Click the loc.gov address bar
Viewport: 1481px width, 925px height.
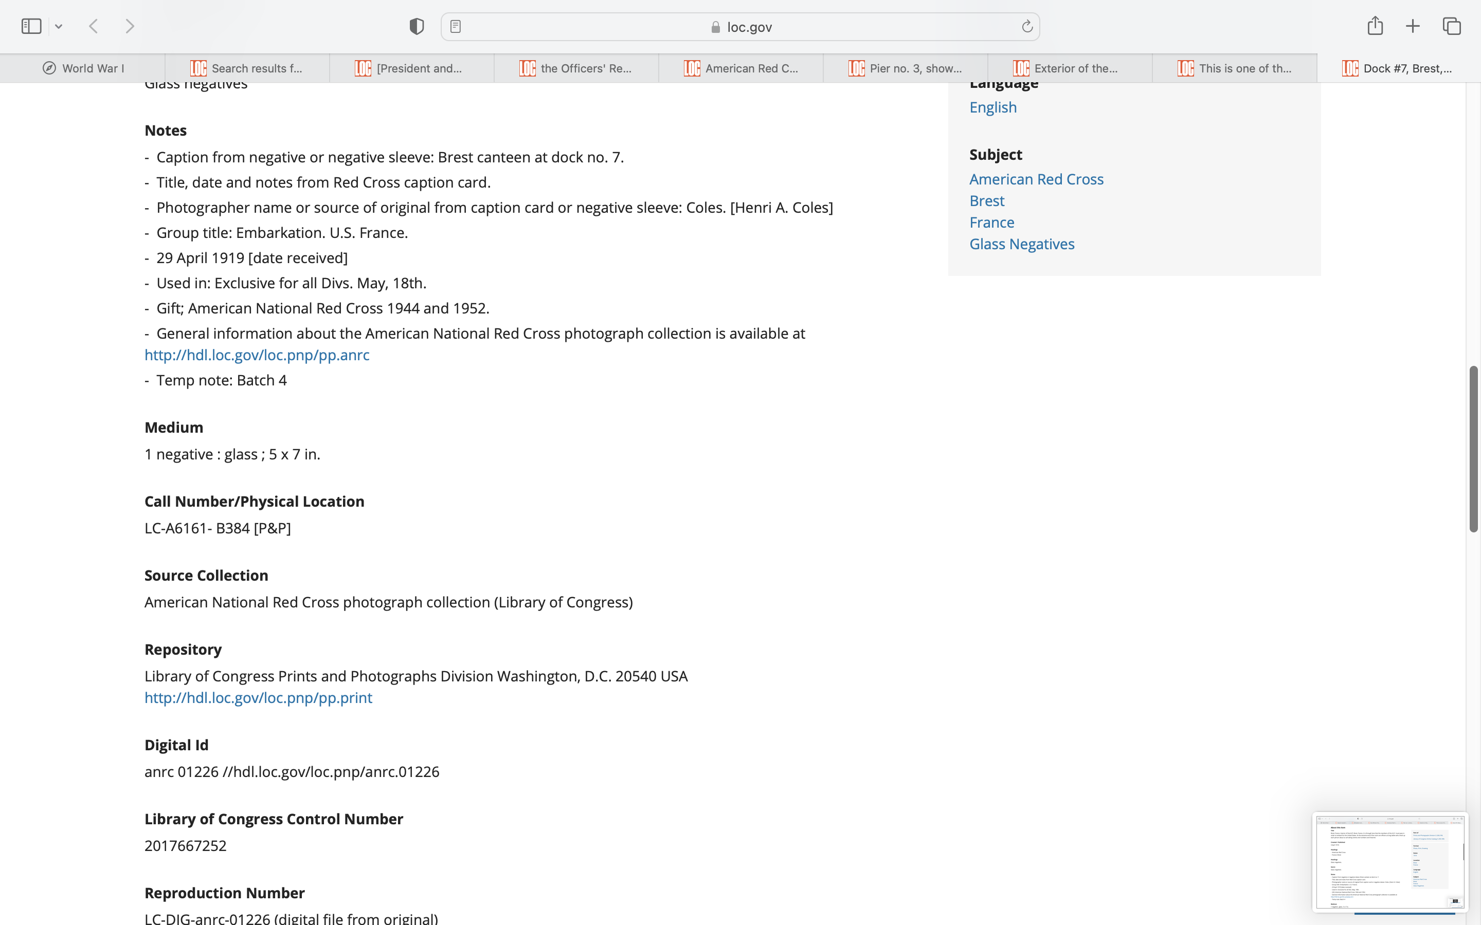(x=740, y=27)
